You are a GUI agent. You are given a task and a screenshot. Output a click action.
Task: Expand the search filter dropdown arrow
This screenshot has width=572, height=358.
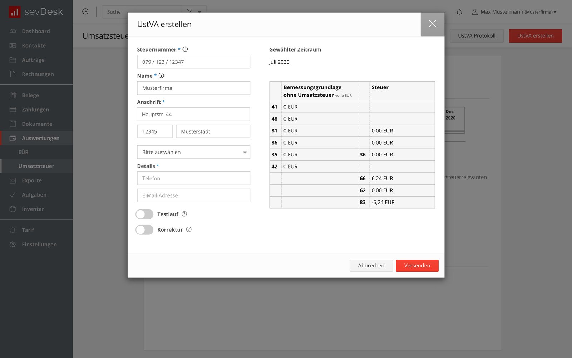[x=199, y=12]
